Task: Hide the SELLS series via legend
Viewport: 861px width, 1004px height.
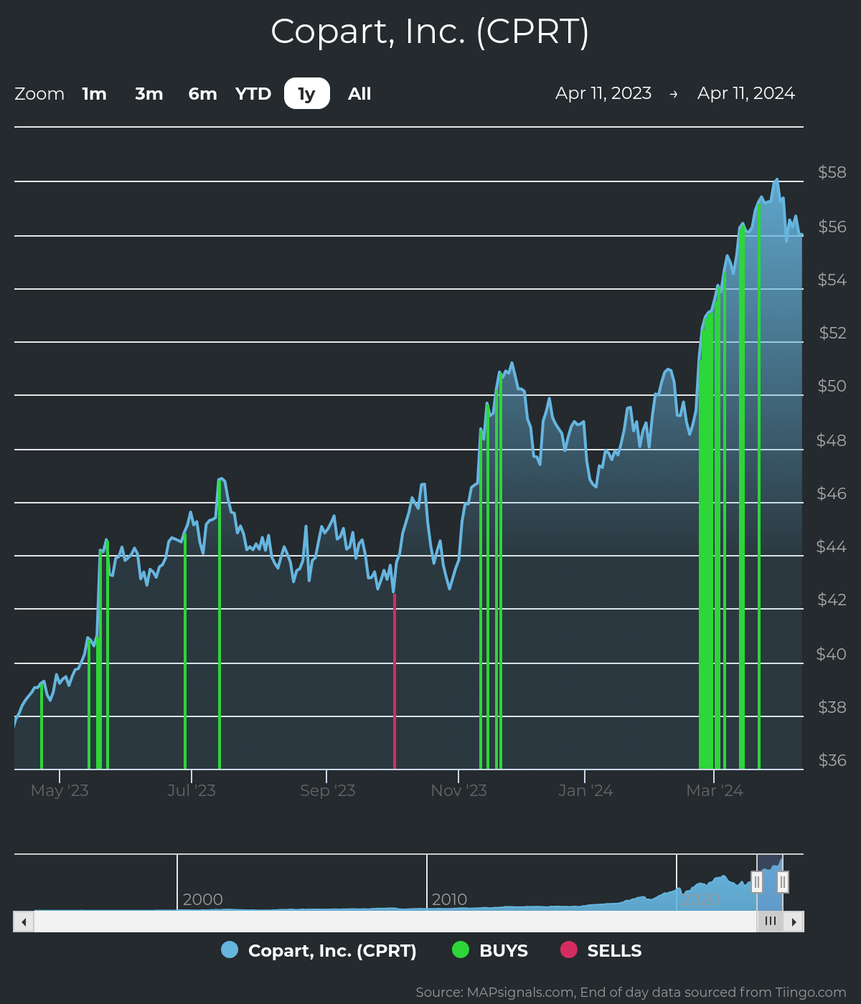Action: pos(614,951)
